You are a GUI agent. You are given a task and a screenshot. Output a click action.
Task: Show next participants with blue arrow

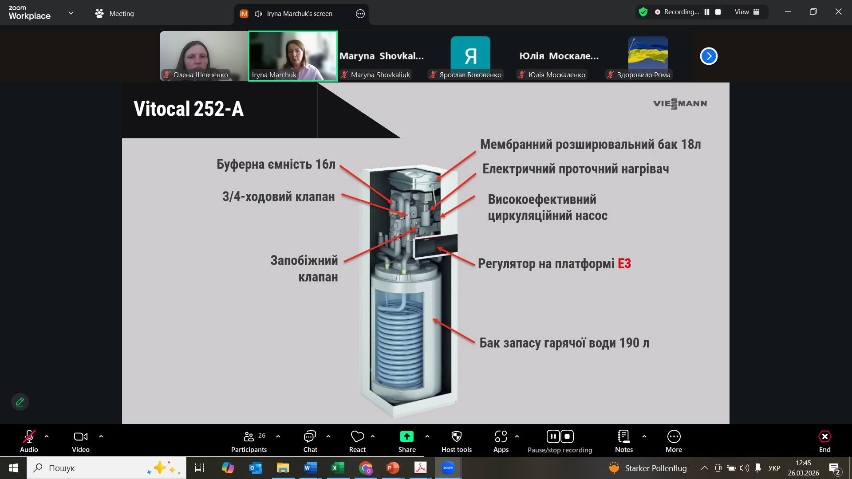(x=709, y=56)
